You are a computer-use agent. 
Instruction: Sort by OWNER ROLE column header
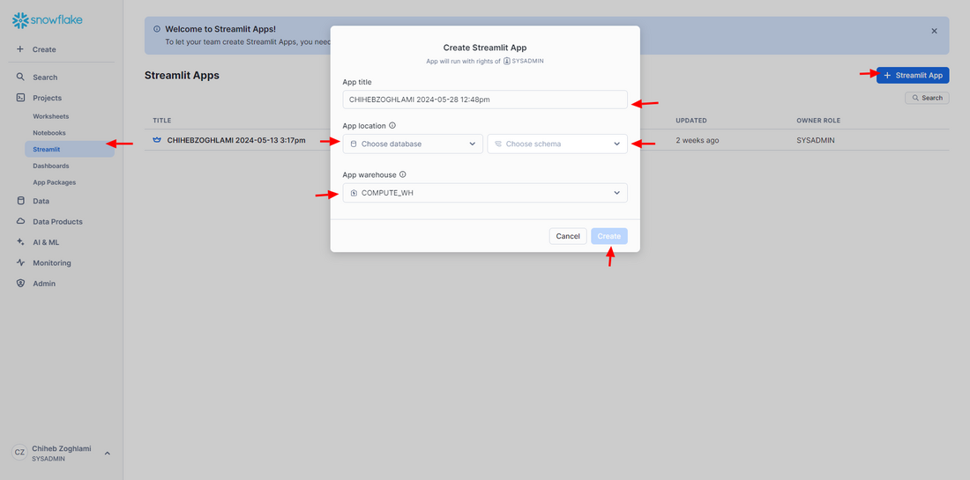pyautogui.click(x=818, y=121)
